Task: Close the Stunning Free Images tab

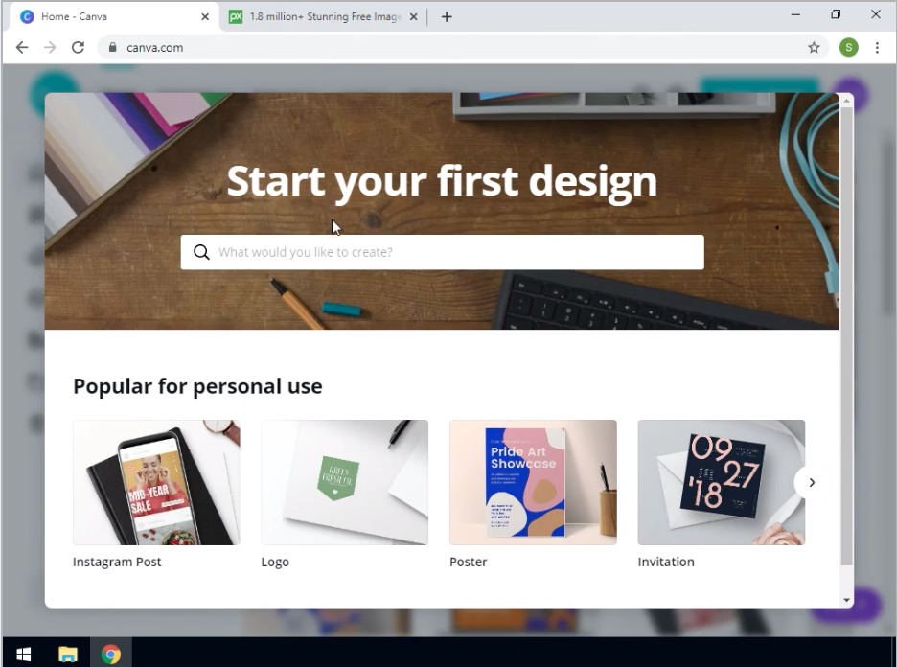Action: pyautogui.click(x=414, y=17)
